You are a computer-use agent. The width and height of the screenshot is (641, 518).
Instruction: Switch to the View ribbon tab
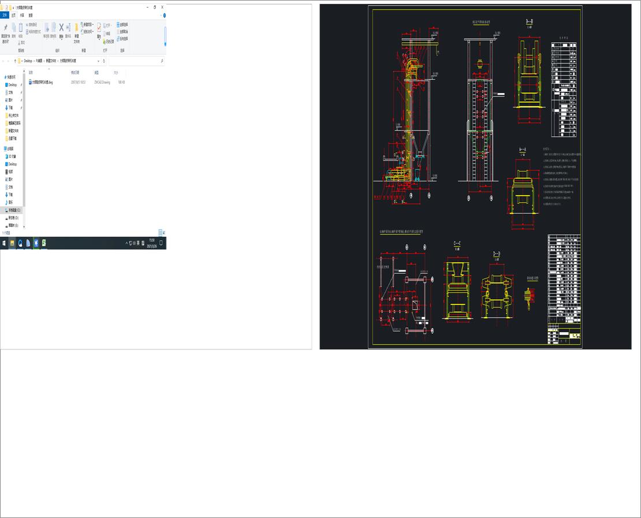tap(30, 15)
